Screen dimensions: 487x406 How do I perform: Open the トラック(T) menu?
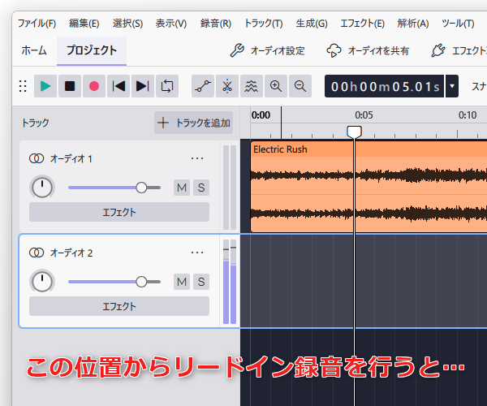coord(263,24)
